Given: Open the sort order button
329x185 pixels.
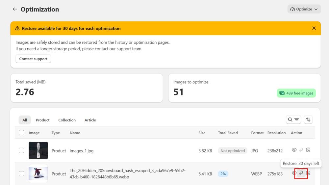Looking at the screenshot, I should (308, 120).
